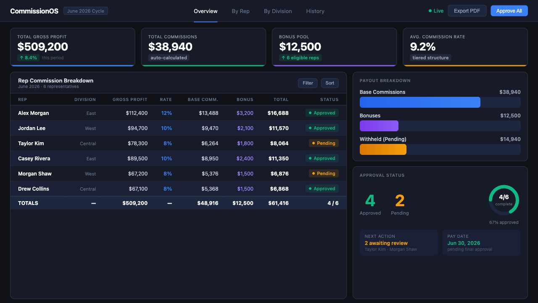Click the BASE COMM. column header
538x303 pixels.
click(203, 100)
